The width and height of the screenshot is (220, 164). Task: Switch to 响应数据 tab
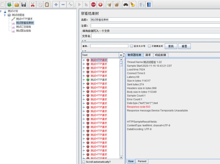point(160,55)
